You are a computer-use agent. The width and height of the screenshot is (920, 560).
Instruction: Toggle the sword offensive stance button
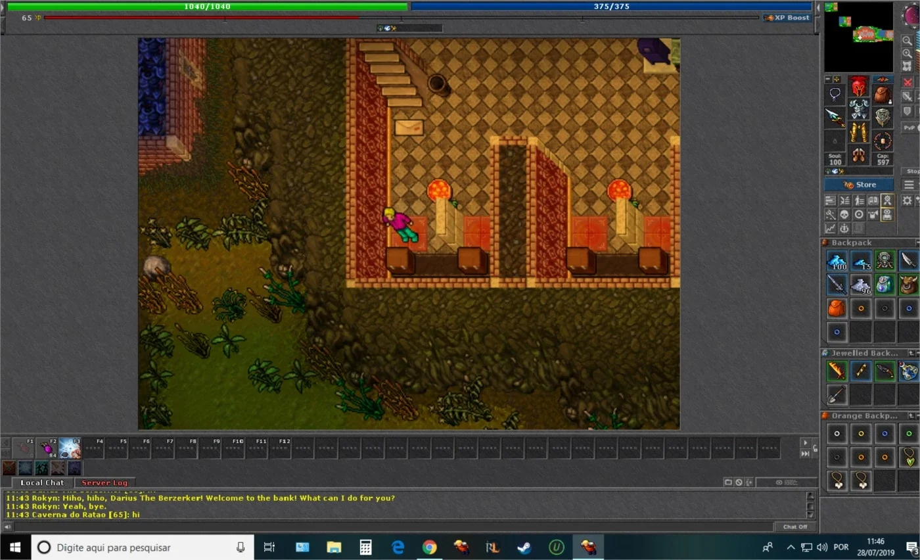[x=908, y=97]
